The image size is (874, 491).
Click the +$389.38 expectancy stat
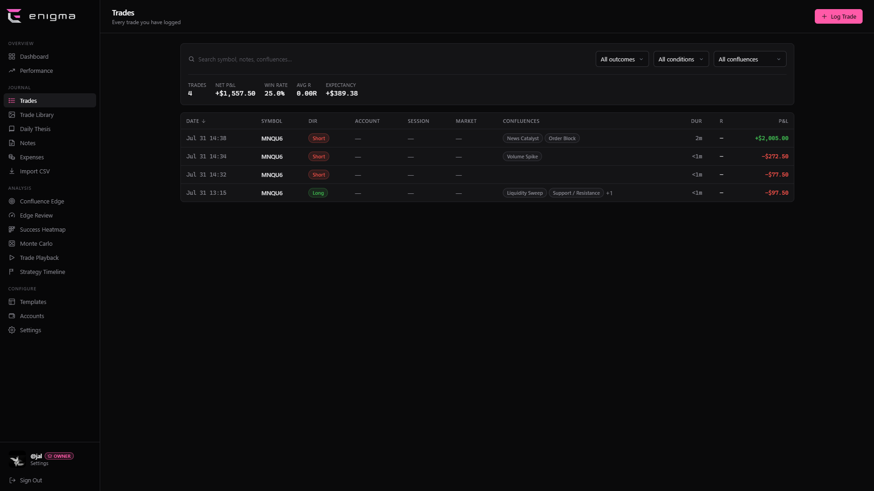point(342,93)
